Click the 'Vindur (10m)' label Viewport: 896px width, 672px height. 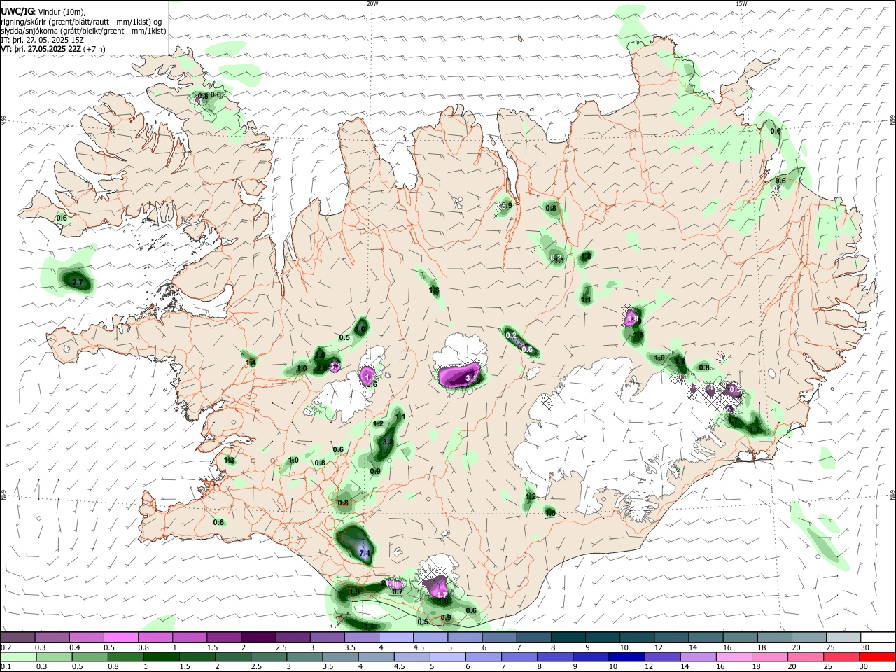(62, 11)
